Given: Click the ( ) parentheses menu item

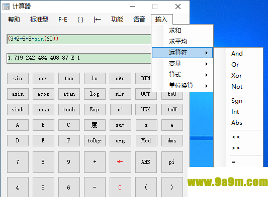Looking at the screenshot, I should coord(80,20).
